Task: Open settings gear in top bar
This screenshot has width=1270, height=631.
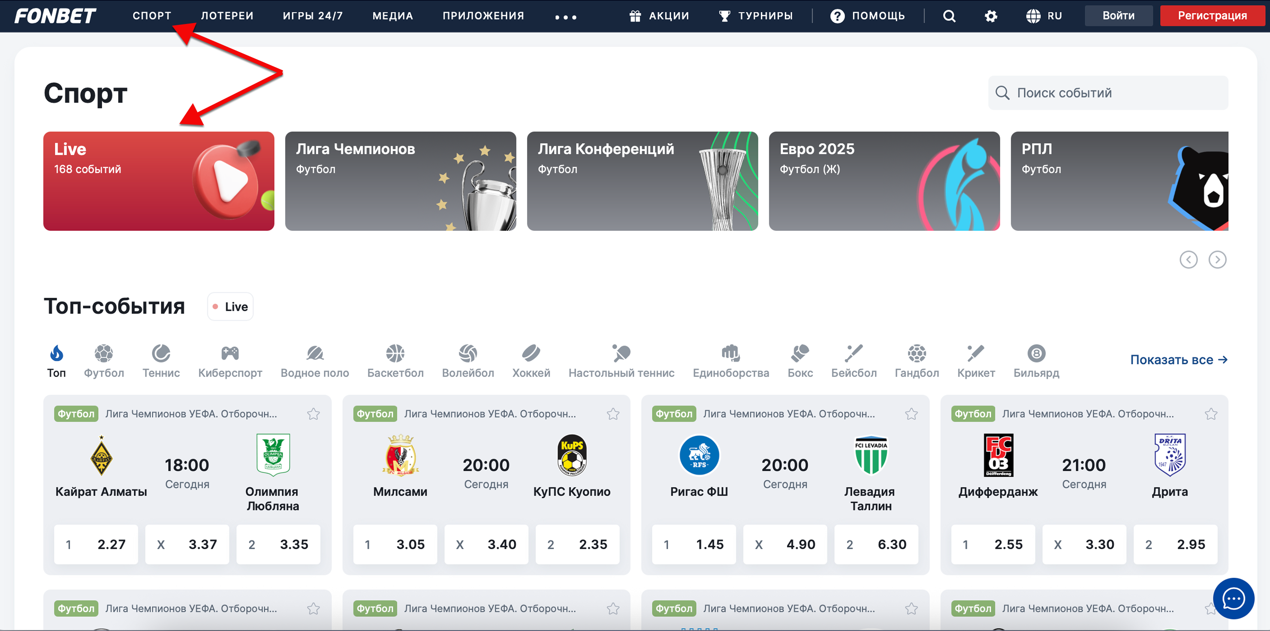Action: coord(990,16)
